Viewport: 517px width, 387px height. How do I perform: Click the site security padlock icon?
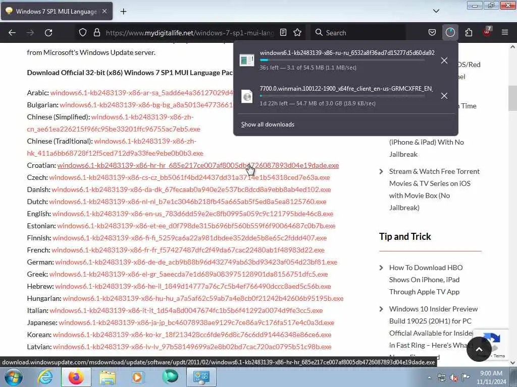pyautogui.click(x=96, y=33)
